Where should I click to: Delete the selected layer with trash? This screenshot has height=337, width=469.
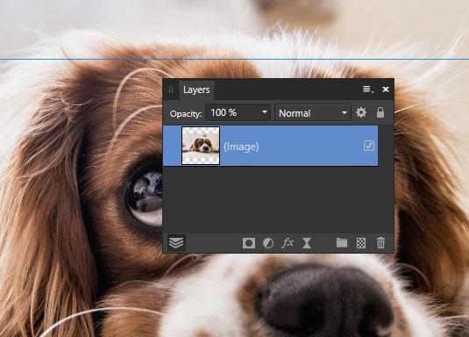380,242
